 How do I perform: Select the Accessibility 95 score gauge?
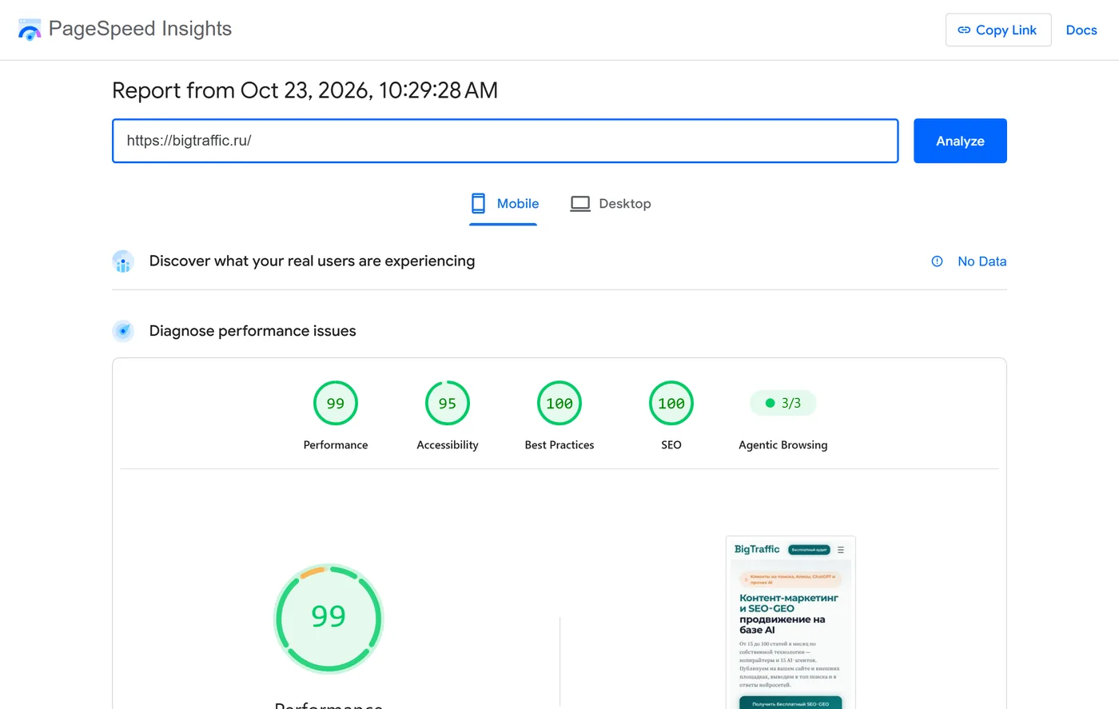point(448,416)
